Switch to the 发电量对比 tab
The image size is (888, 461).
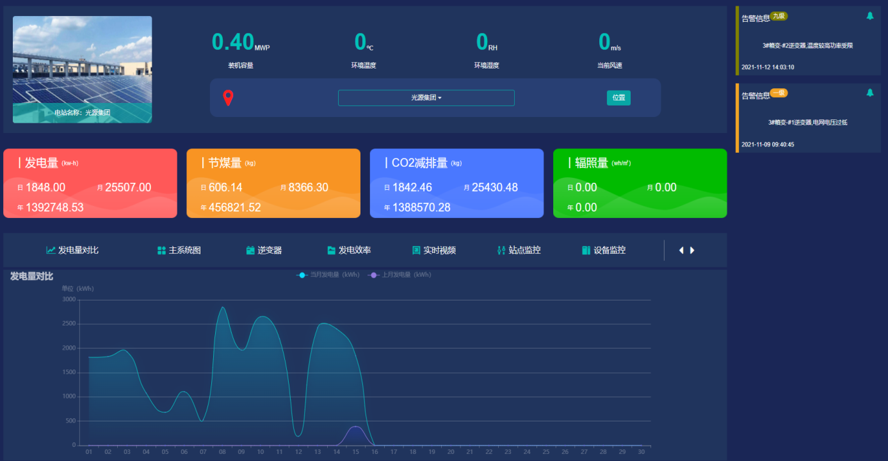[73, 250]
